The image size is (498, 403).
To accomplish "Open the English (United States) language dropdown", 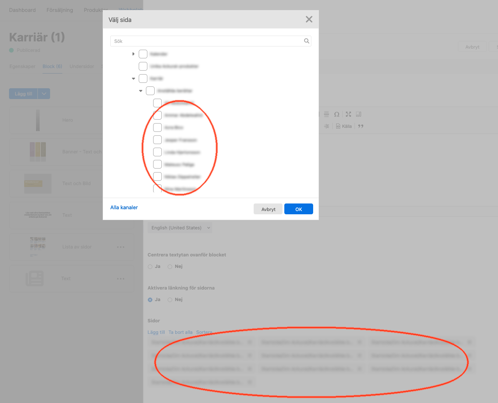I will [x=180, y=228].
